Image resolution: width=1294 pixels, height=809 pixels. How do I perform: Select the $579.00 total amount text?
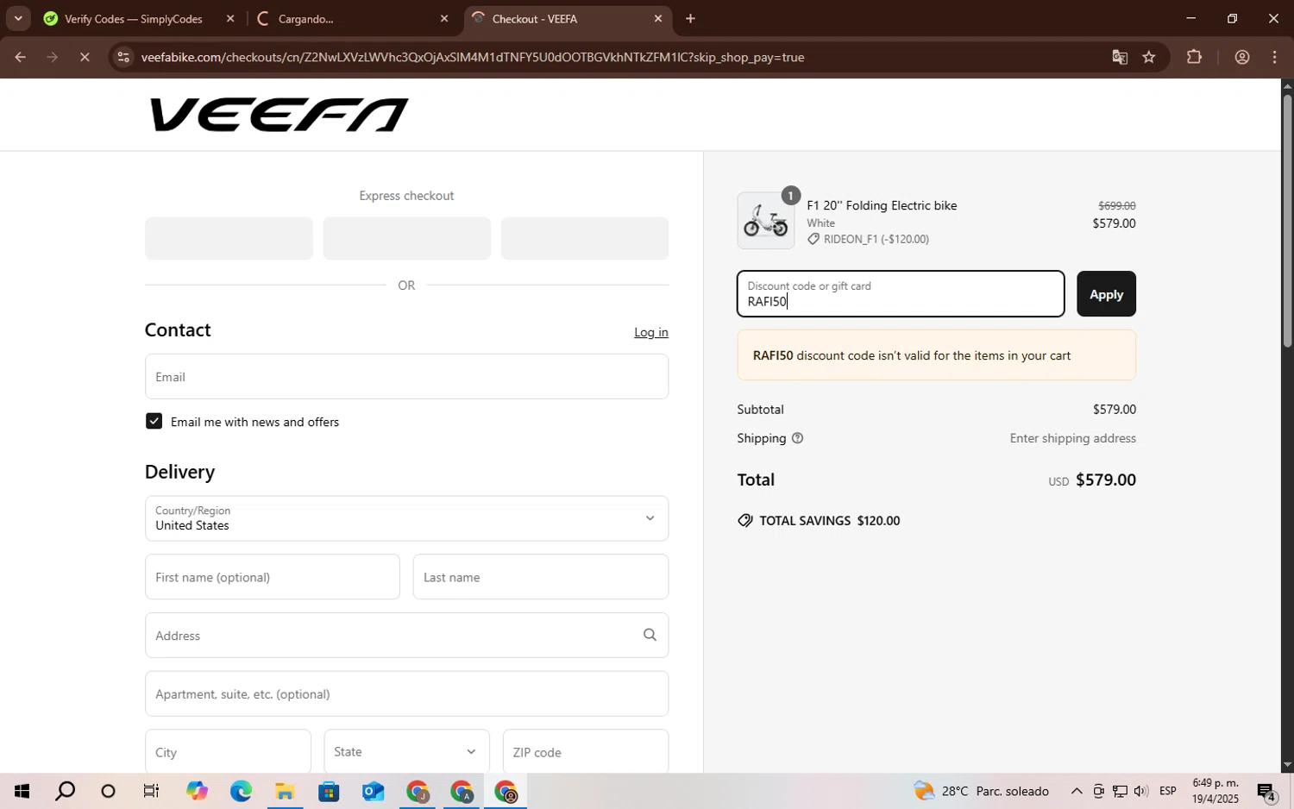click(x=1106, y=480)
